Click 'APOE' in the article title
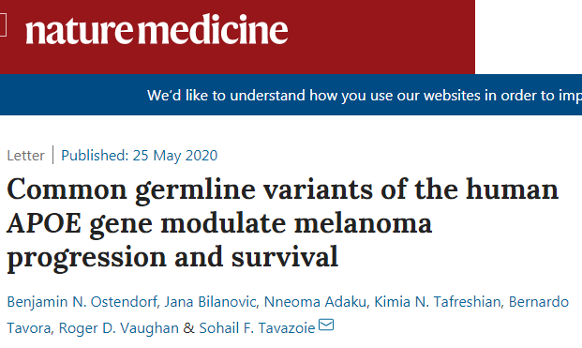The image size is (582, 348). click(44, 223)
